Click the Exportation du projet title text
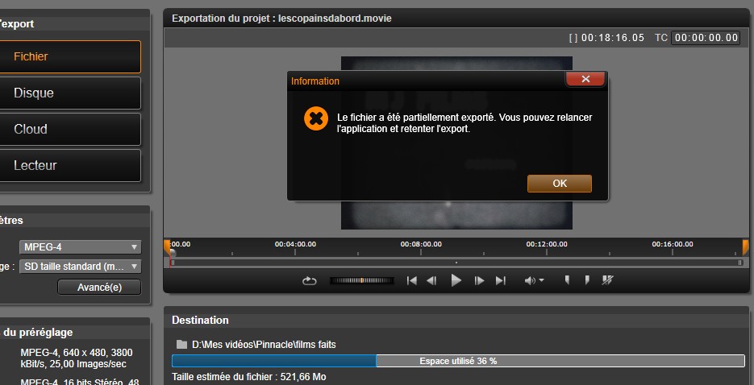The image size is (754, 385). 281,19
